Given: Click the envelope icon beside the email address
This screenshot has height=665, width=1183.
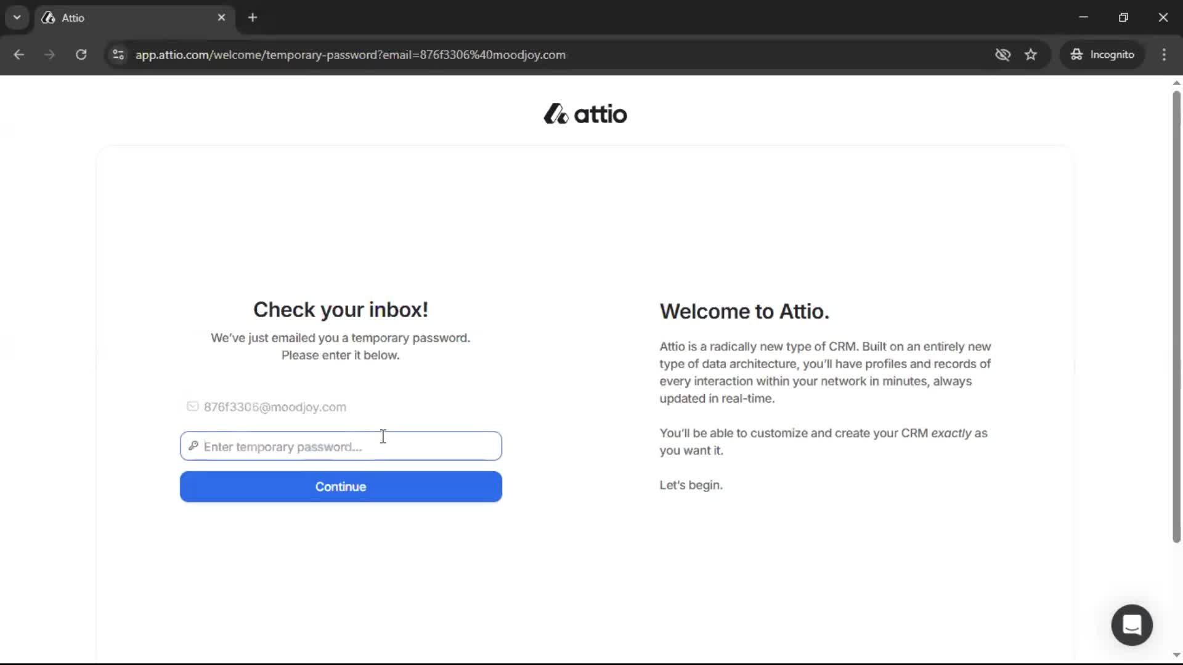Looking at the screenshot, I should pos(192,407).
